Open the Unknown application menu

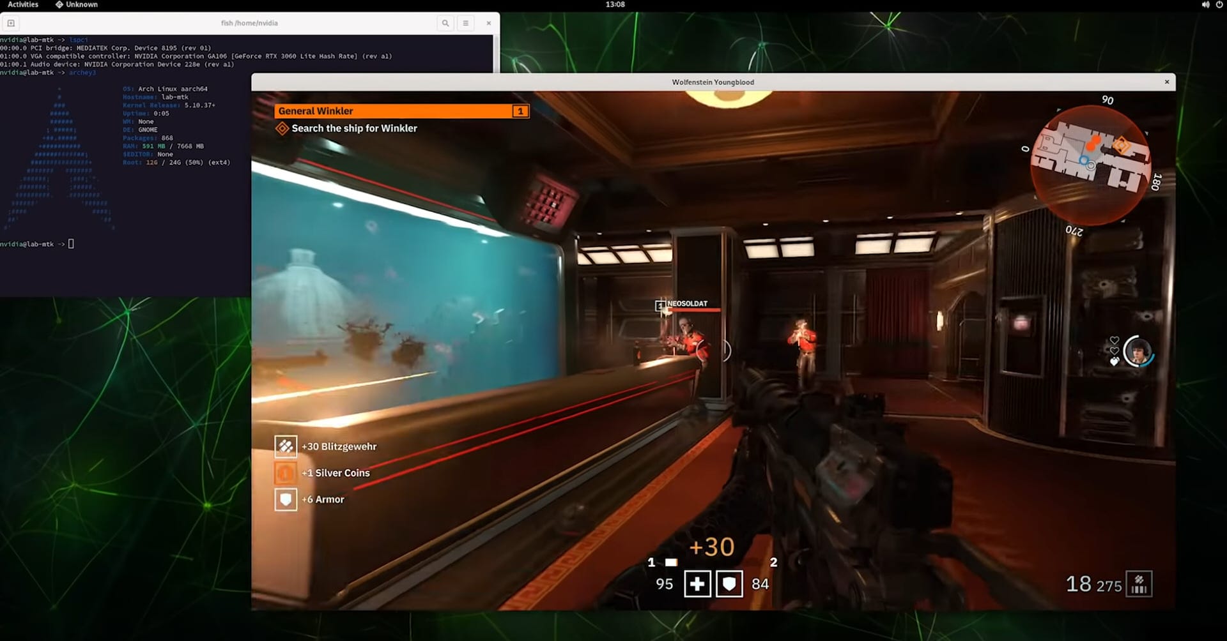[77, 4]
